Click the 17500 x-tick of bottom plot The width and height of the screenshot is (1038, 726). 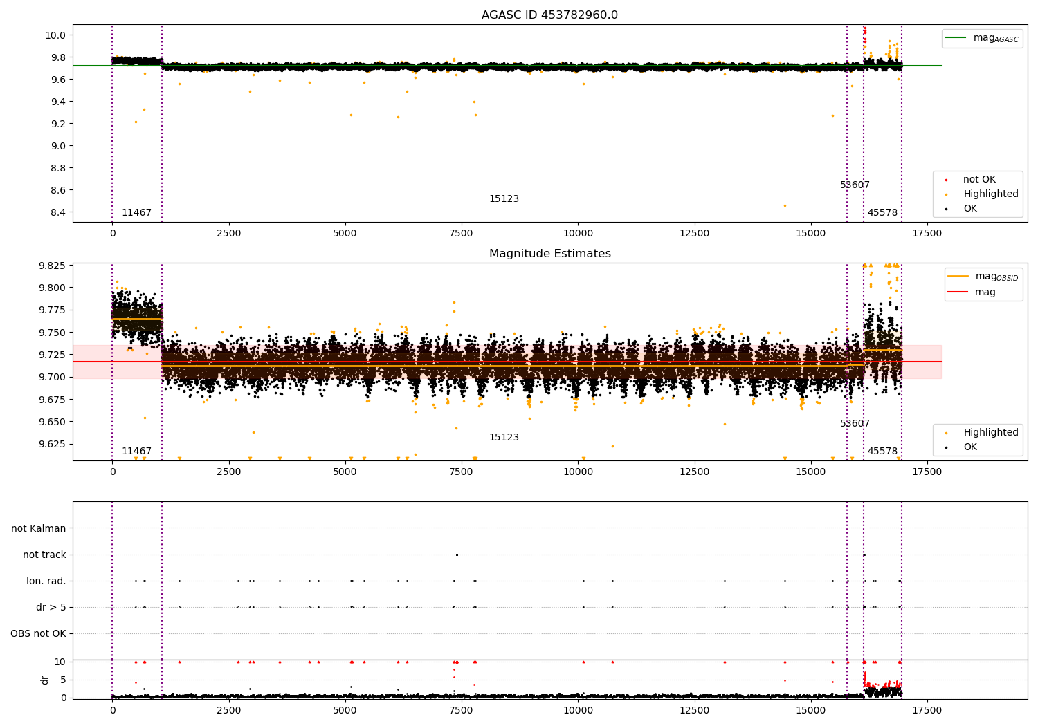click(x=927, y=710)
